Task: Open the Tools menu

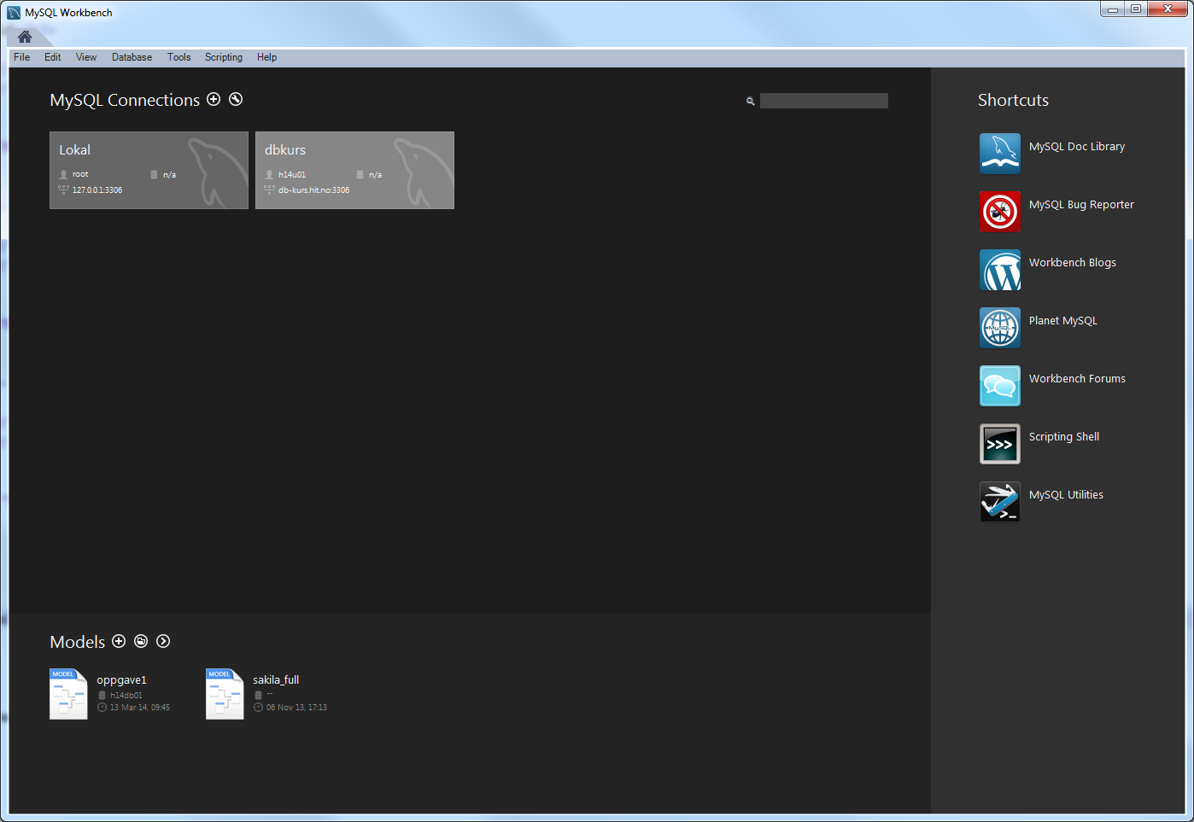Action: (179, 57)
